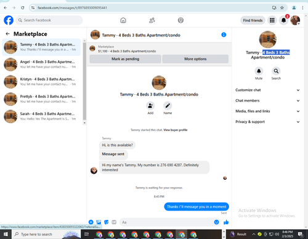
Task: Open View buyer profile link
Action: [x=176, y=130]
